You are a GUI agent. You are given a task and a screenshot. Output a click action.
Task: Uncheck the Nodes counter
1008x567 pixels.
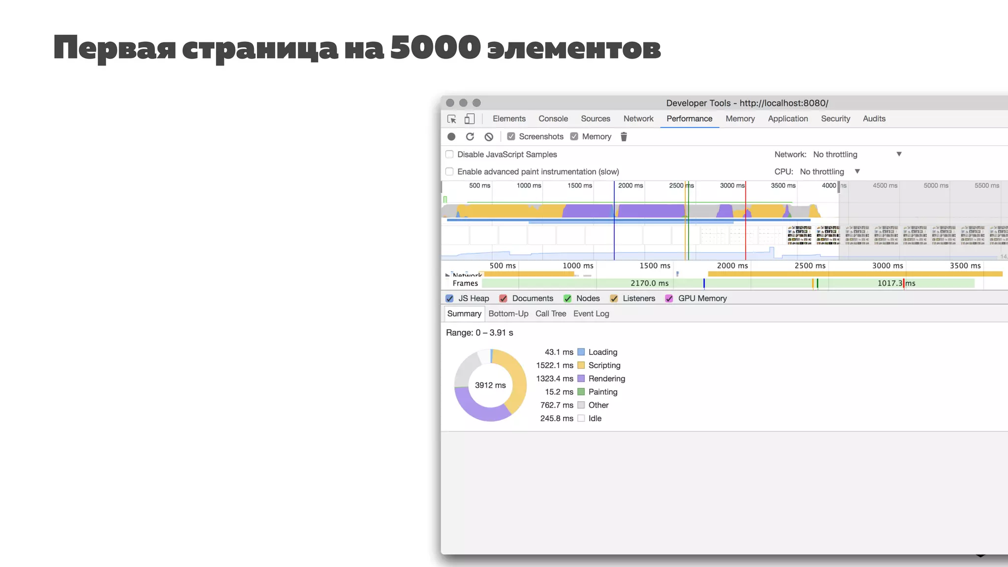pos(567,298)
